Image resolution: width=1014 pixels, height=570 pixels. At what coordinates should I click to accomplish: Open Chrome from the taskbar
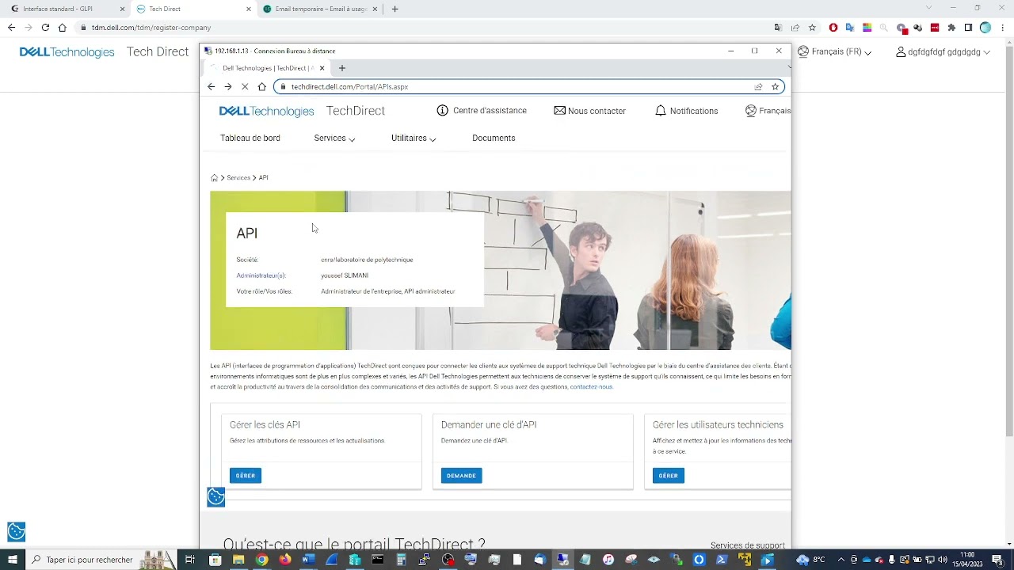(x=261, y=560)
